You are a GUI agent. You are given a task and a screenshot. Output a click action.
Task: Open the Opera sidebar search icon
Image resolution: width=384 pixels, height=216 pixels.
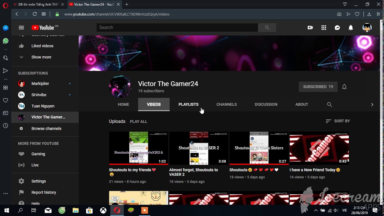click(x=5, y=58)
